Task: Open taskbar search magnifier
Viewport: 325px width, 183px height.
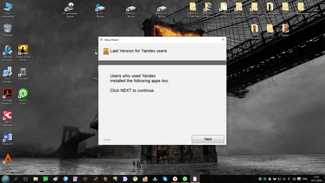Action: [x=16, y=179]
